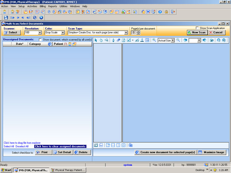
Task: Click the Date column header
Action: click(19, 44)
